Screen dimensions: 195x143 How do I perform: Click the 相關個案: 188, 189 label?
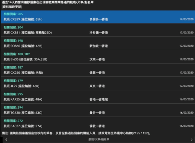tap(16, 54)
